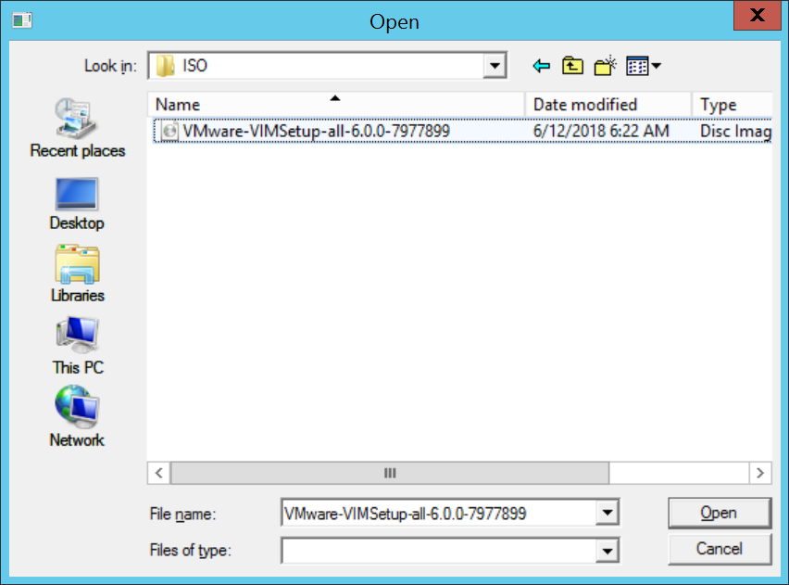Create a new folder
The image size is (789, 585).
[605, 66]
